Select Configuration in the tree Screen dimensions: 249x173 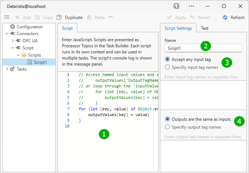point(30,27)
